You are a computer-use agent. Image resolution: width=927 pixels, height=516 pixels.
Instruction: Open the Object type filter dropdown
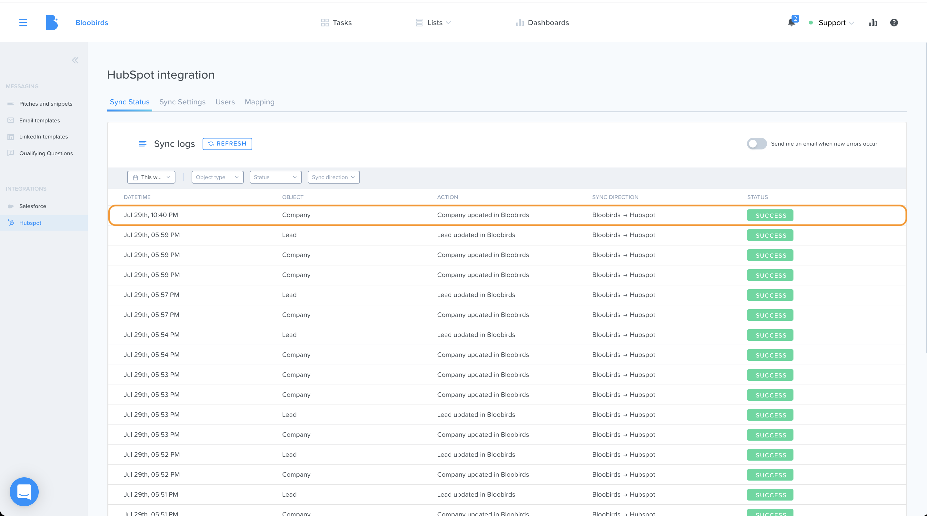pos(218,177)
